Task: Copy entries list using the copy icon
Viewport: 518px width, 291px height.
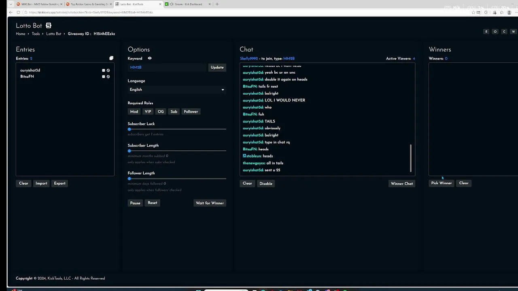Action: click(x=111, y=58)
